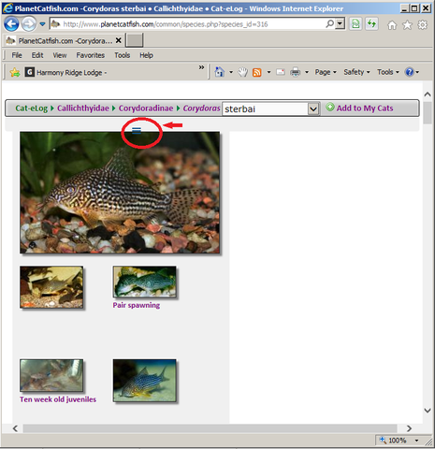Open the Tools command bar menu

pos(388,72)
